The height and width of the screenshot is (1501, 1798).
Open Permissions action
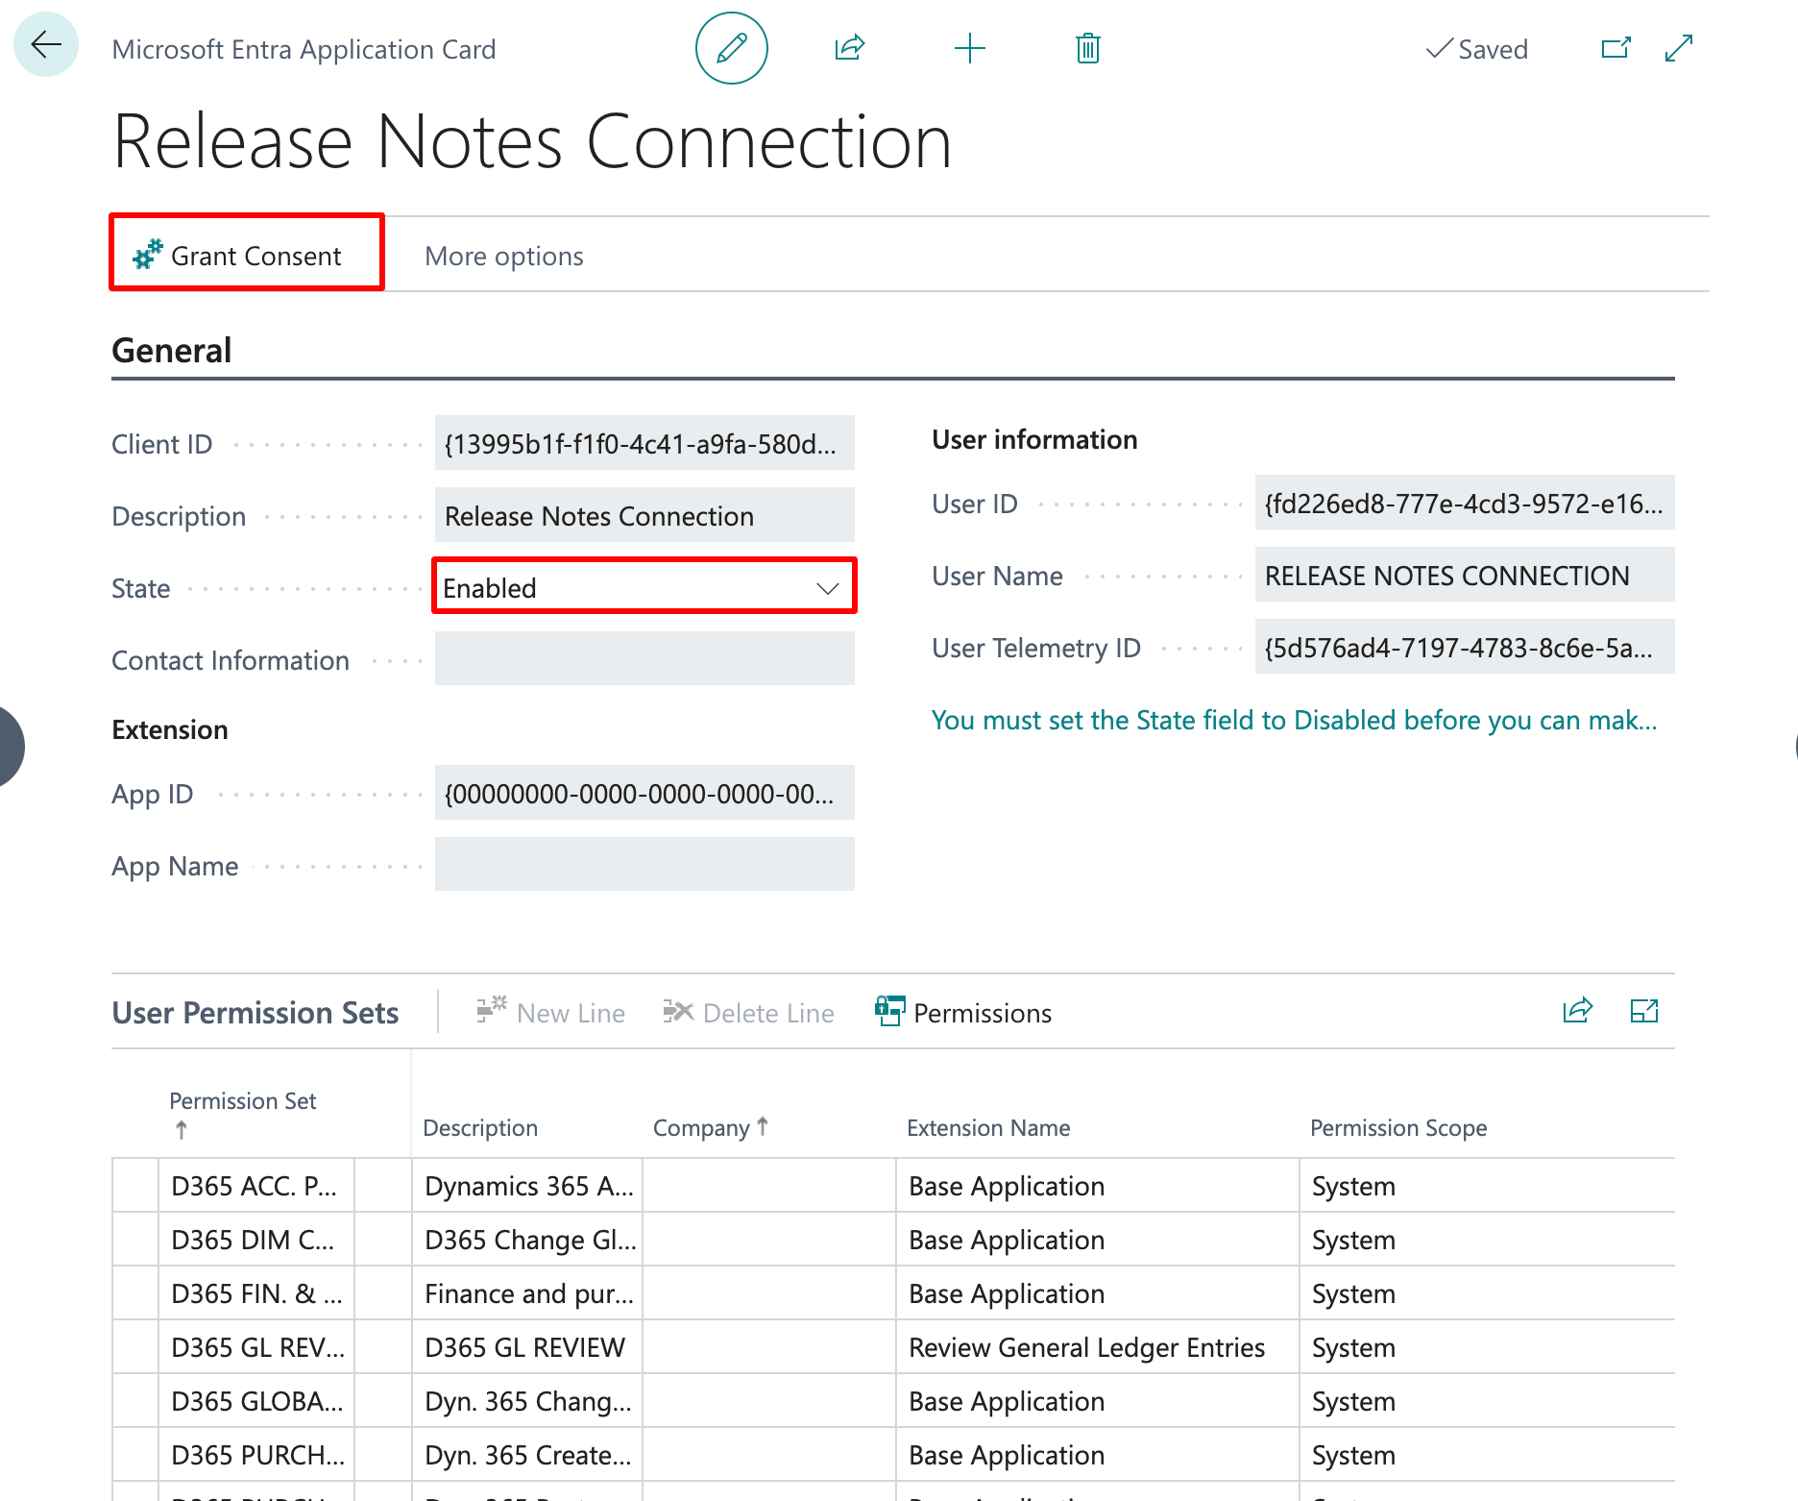pos(963,1012)
